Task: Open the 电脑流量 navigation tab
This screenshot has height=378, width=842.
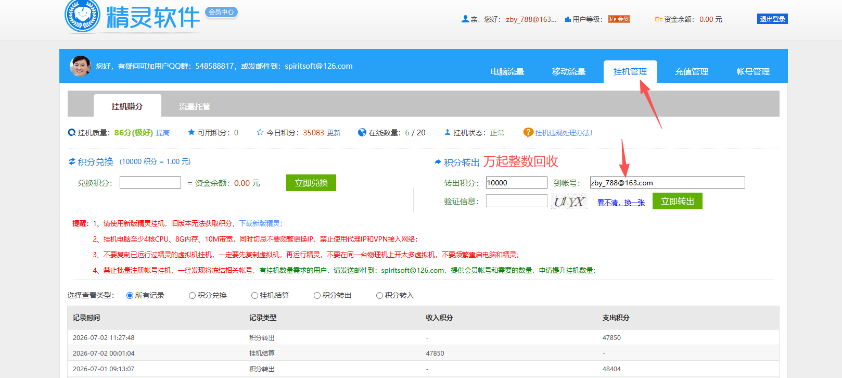Action: pyautogui.click(x=507, y=72)
